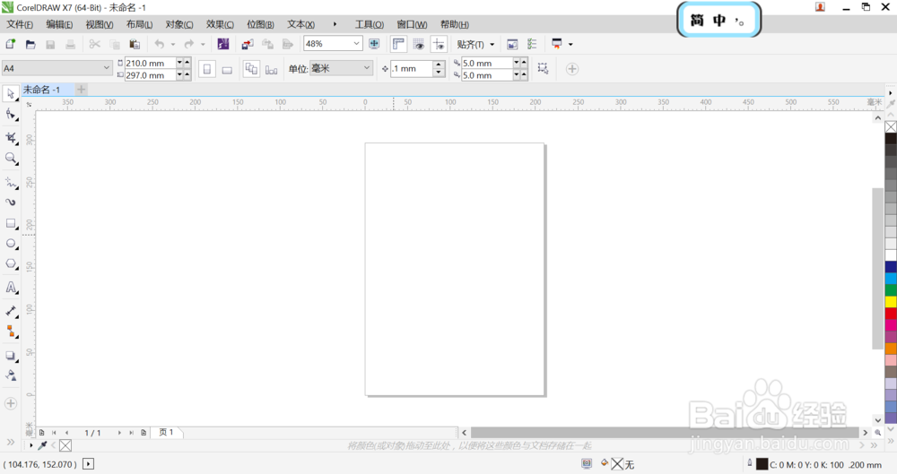
Task: Expand the 贴齐(T) snap dropdown
Action: [x=492, y=45]
